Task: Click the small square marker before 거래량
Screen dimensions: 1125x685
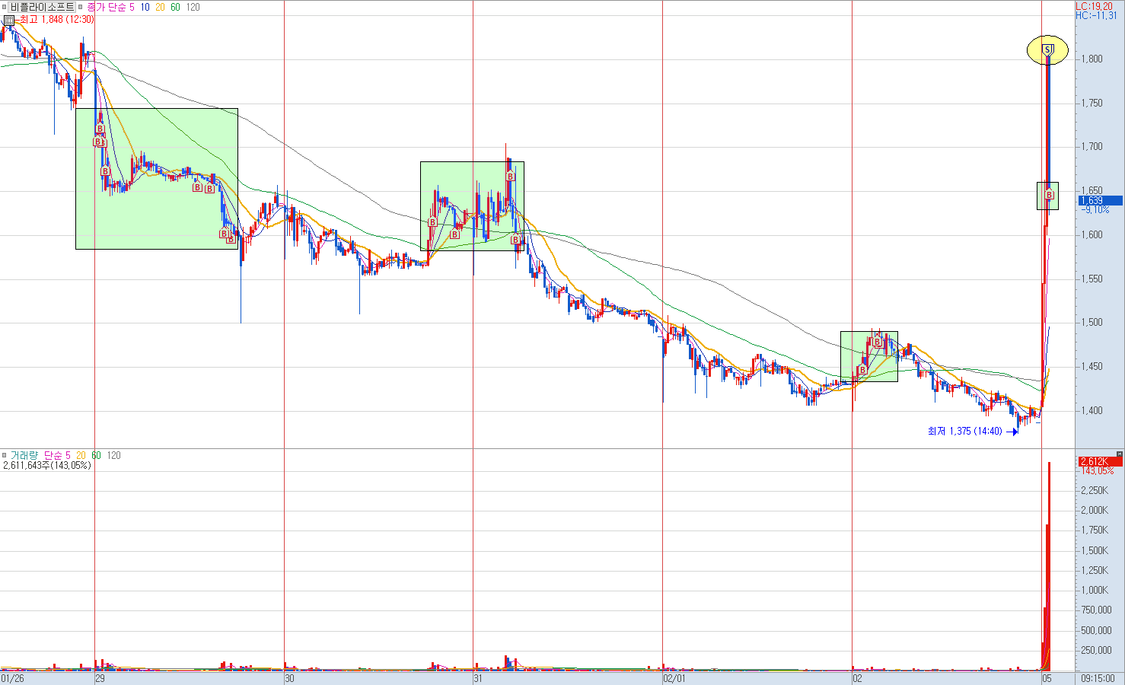Action: [5, 455]
